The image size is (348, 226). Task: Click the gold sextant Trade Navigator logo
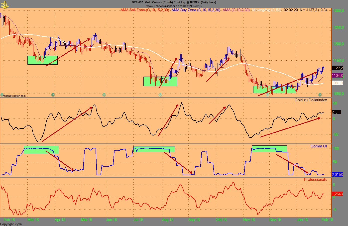point(4,4)
